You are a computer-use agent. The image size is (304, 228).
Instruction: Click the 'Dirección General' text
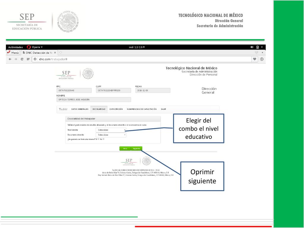(209, 91)
